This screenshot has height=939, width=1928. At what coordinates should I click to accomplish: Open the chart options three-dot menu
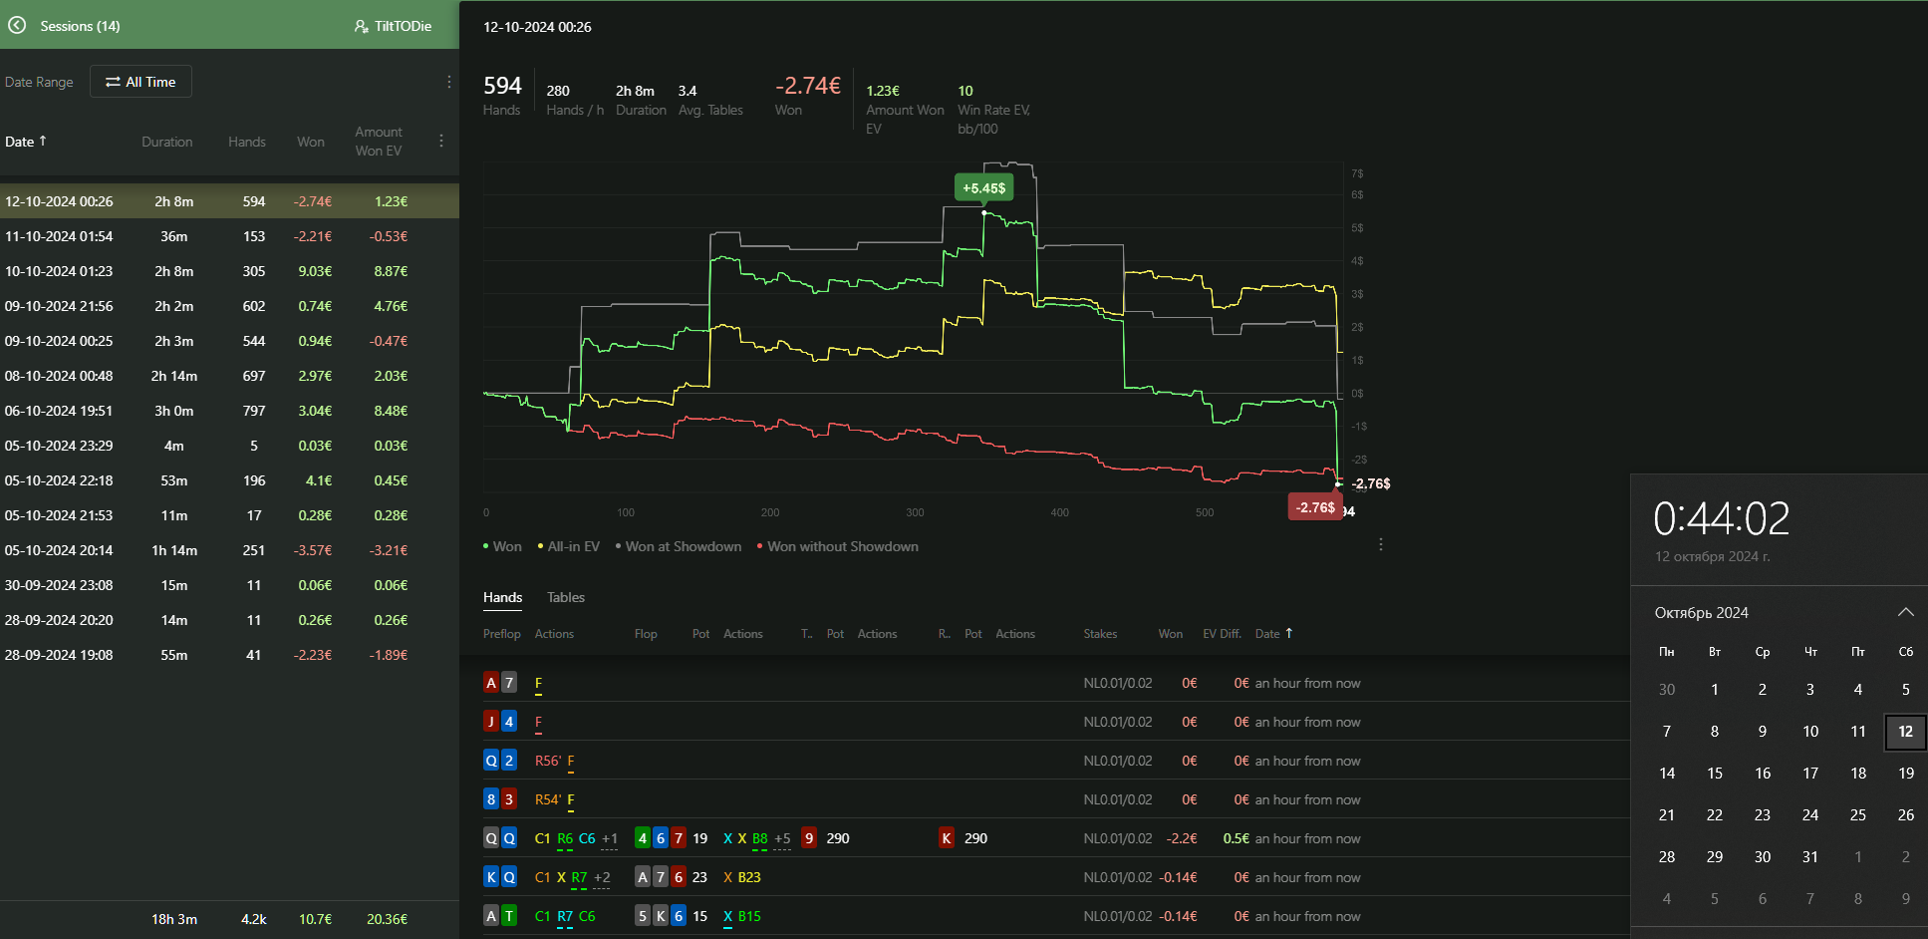pos(1381,544)
